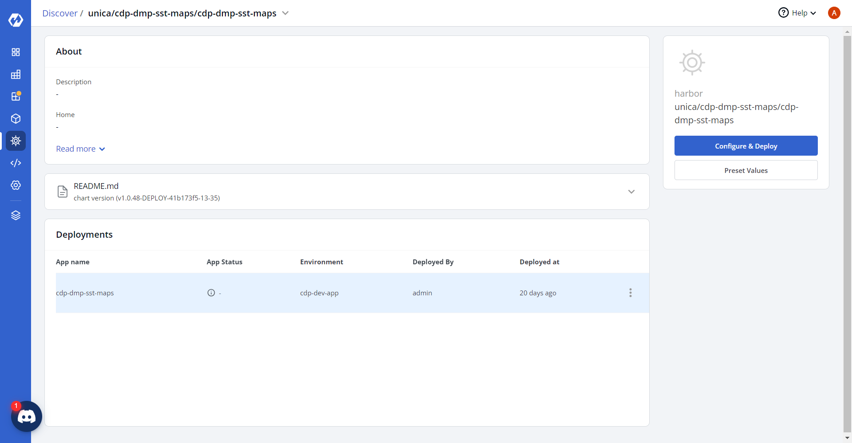The width and height of the screenshot is (852, 443).
Task: Select the helm wheel chart store icon
Action: [16, 141]
